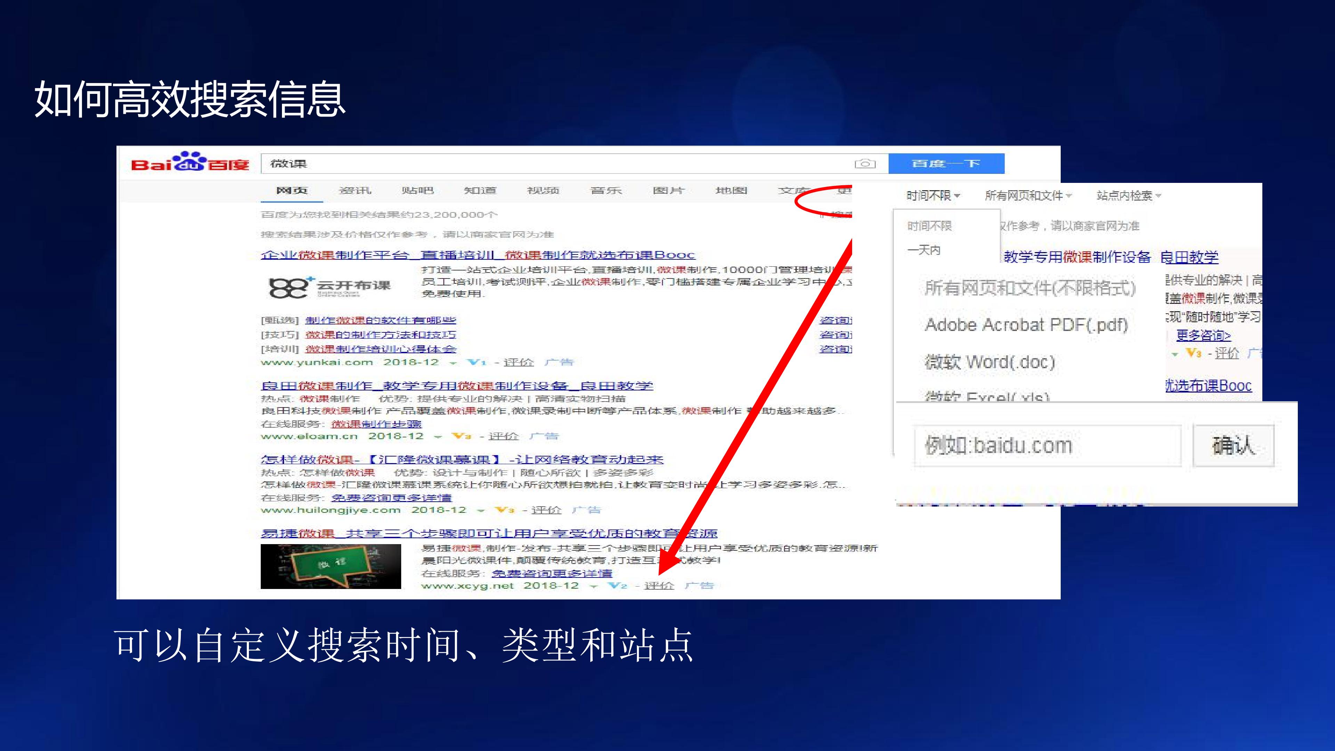
Task: Choose the 一天内 time option
Action: pos(924,250)
